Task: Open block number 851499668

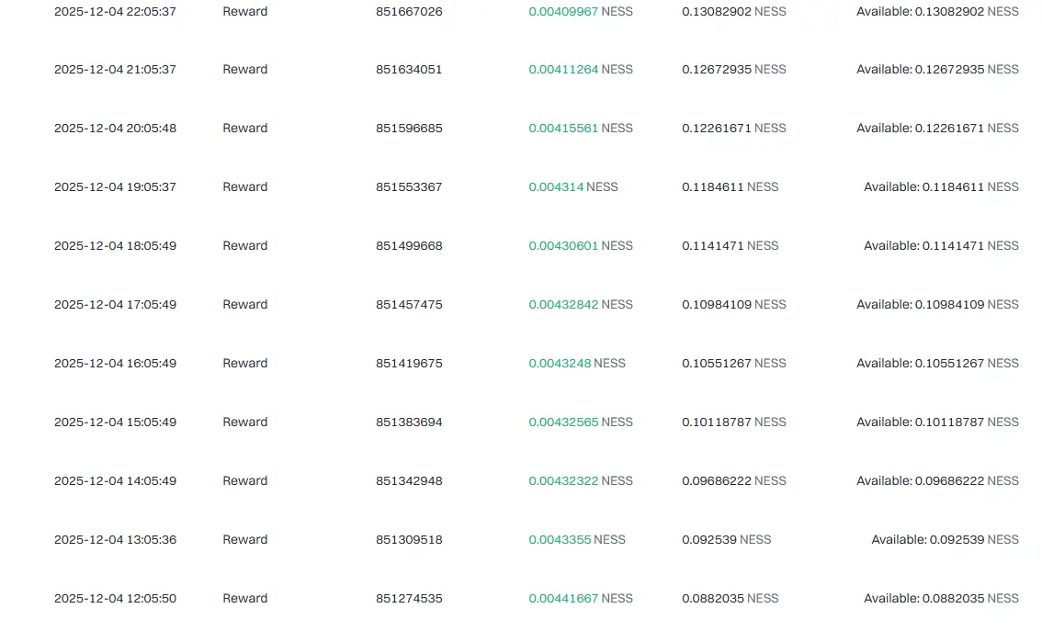Action: click(409, 246)
